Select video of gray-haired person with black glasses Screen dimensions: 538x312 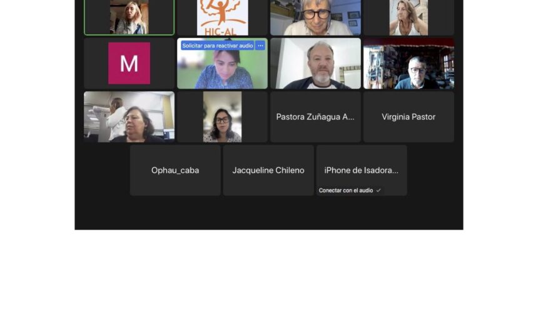point(315,17)
